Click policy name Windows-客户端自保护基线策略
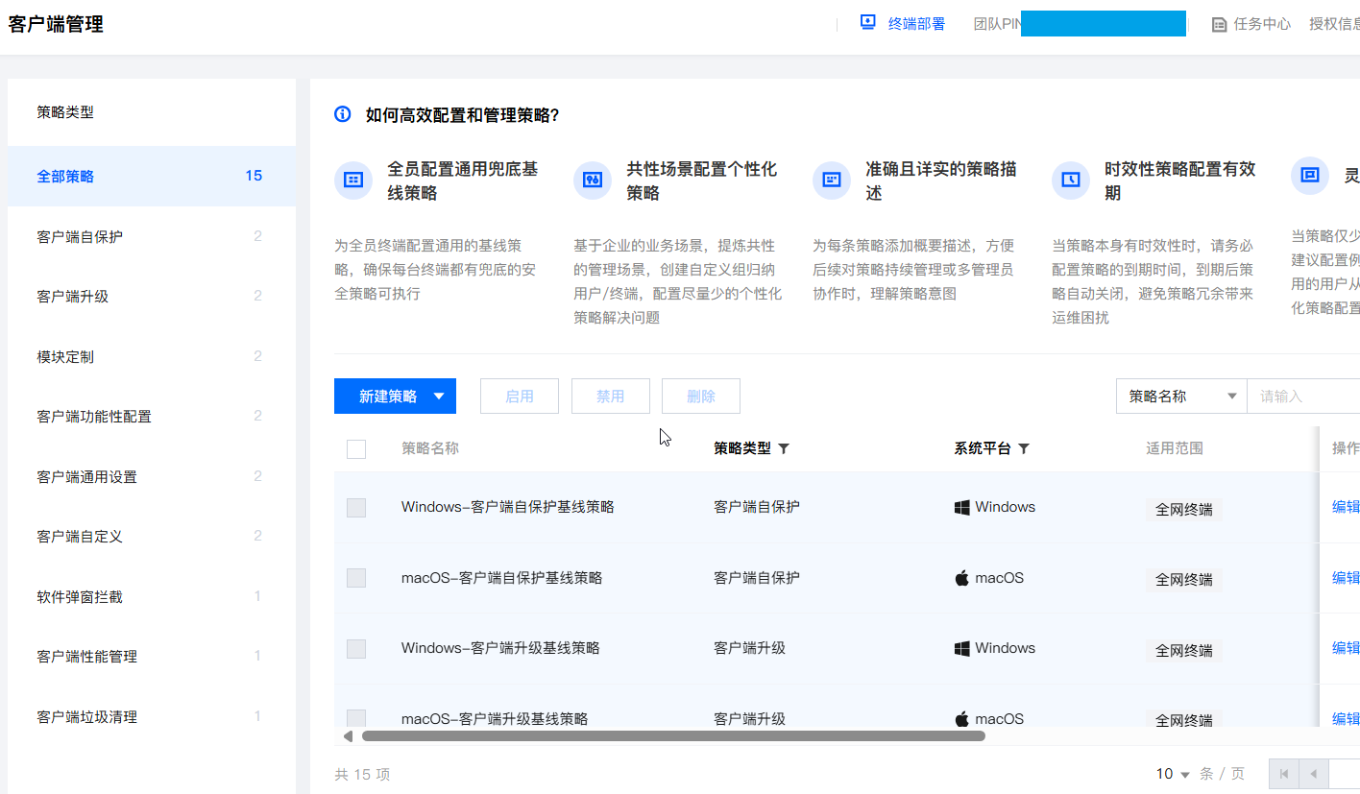The height and width of the screenshot is (794, 1360). point(508,507)
